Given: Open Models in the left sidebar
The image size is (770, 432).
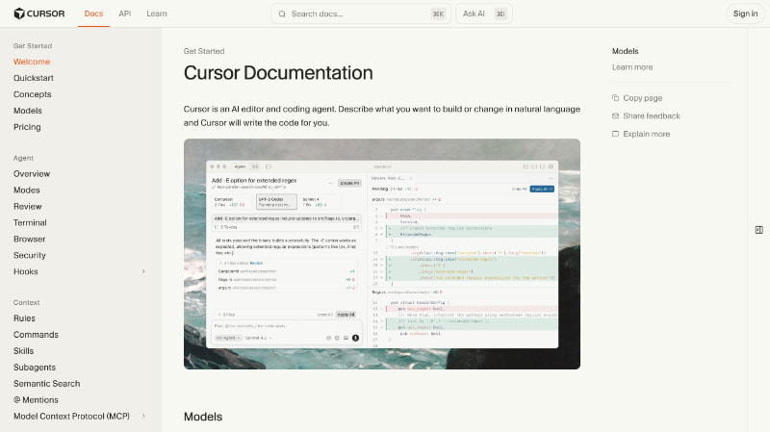Looking at the screenshot, I should click(x=28, y=111).
